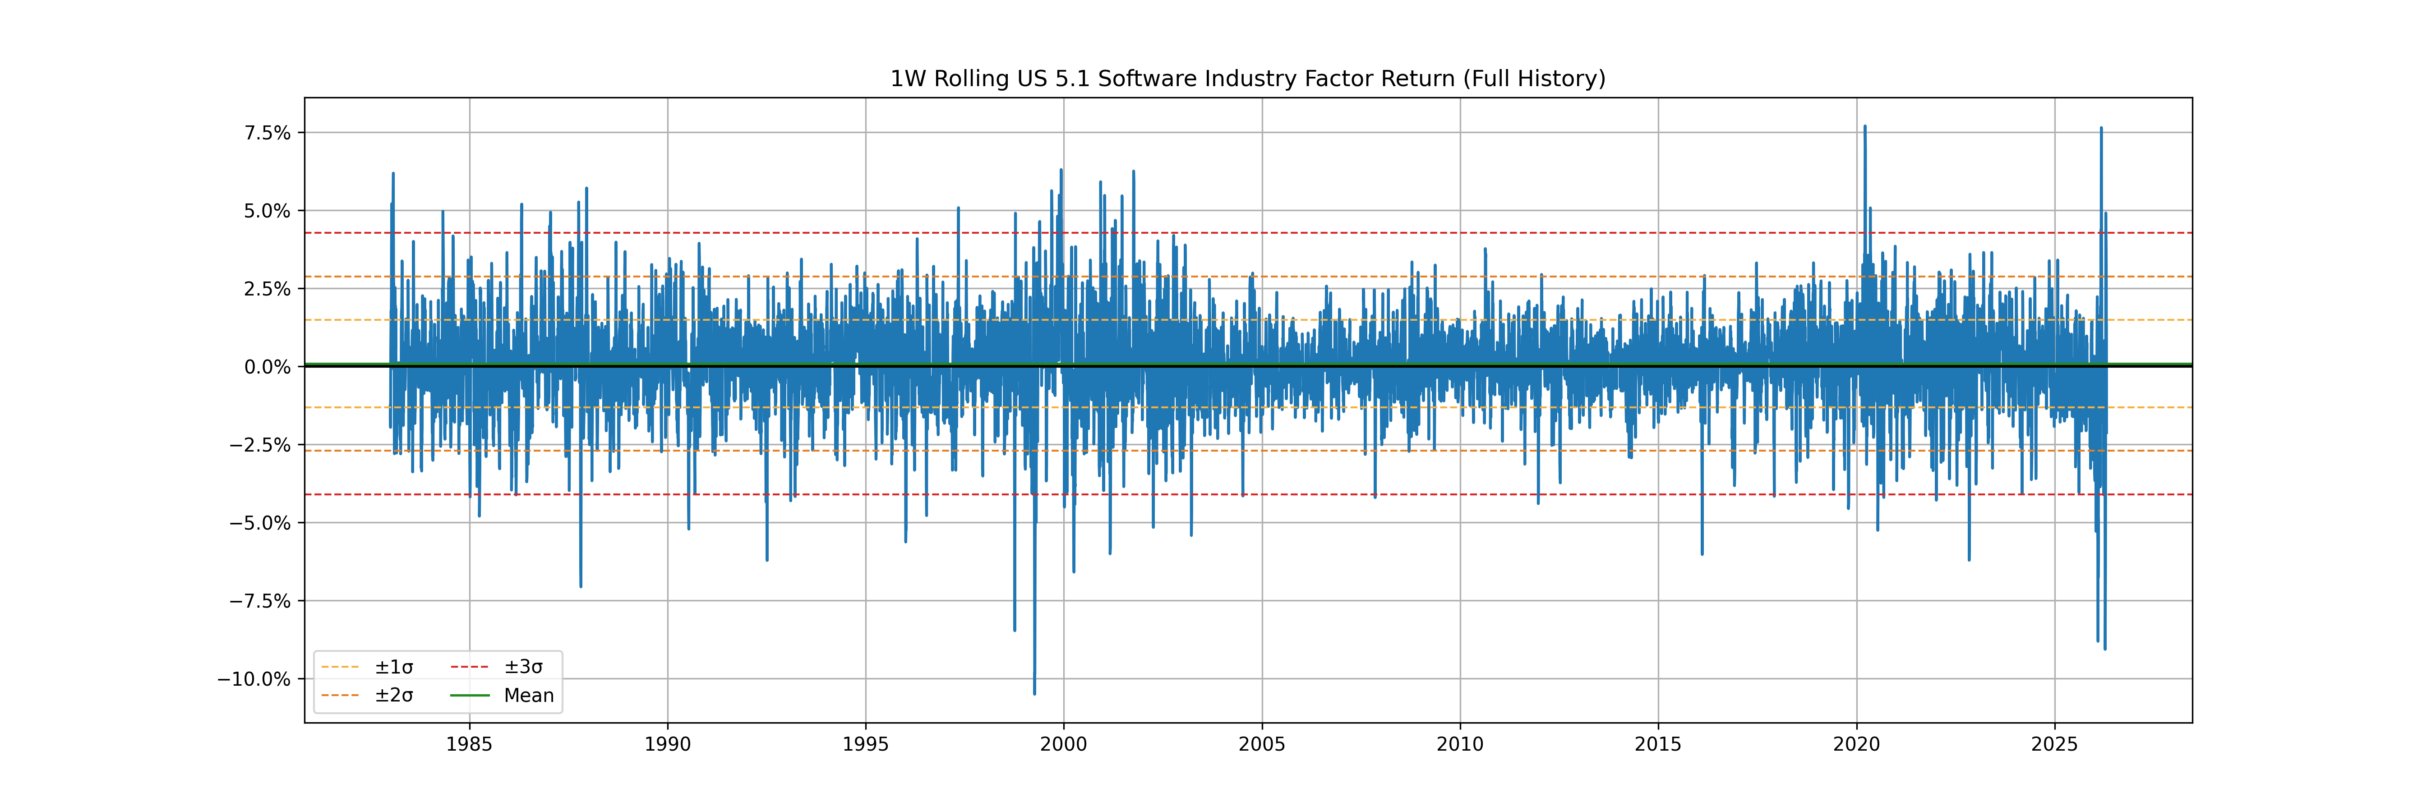Click the 2000 x-axis tick label
This screenshot has height=812, width=2436.
[1063, 745]
